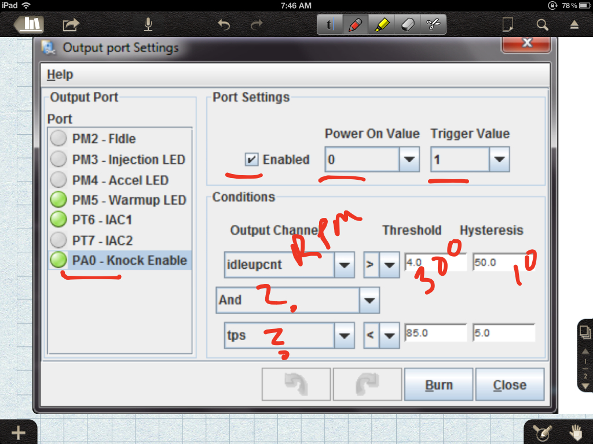This screenshot has width=593, height=444.
Task: Toggle the hand palm rest icon
Action: (576, 432)
